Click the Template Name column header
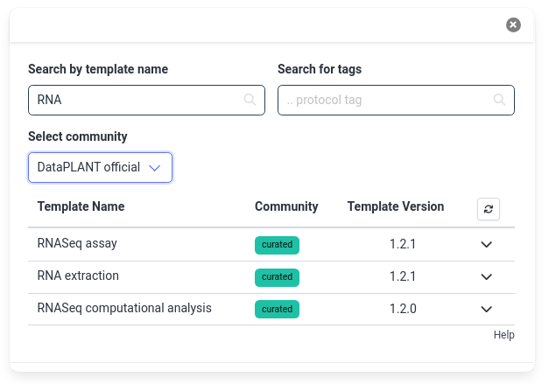 [81, 206]
